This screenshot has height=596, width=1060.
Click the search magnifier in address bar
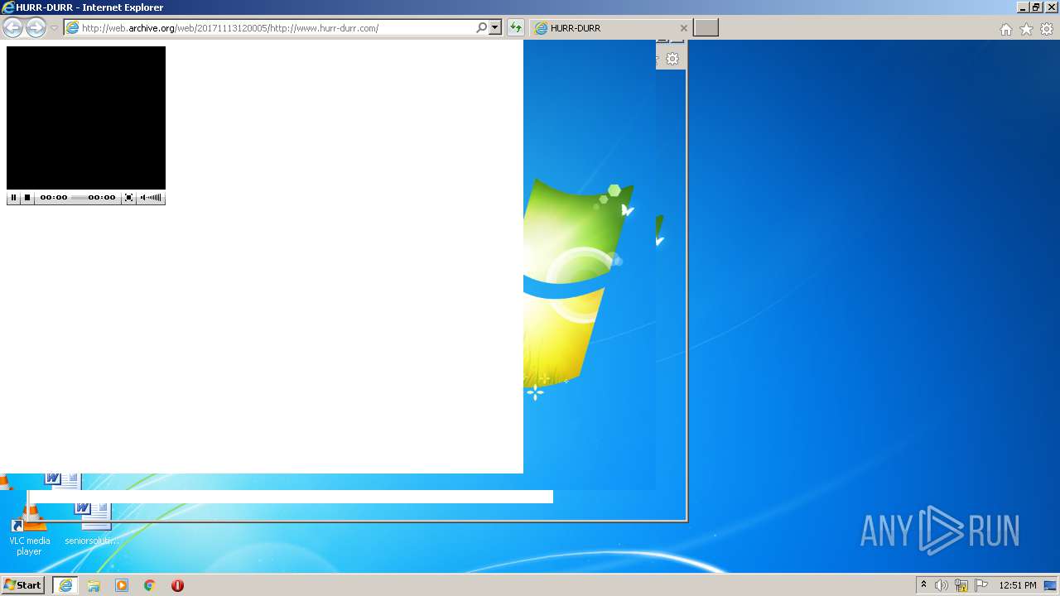(482, 27)
